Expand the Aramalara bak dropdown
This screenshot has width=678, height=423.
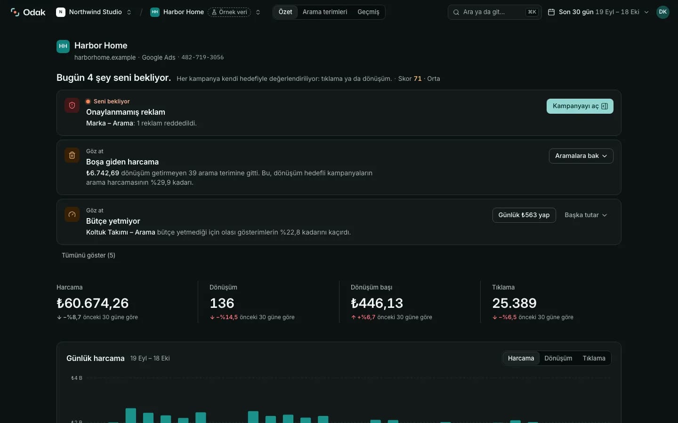point(581,156)
